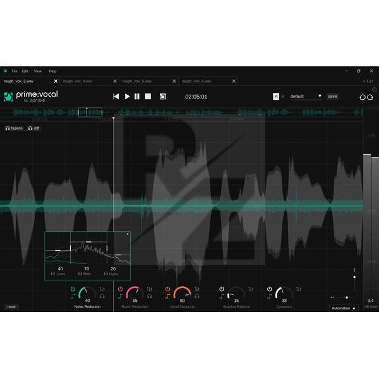Click the horizontal zoom slider handle
379x379 pixels.
pyautogui.click(x=347, y=298)
